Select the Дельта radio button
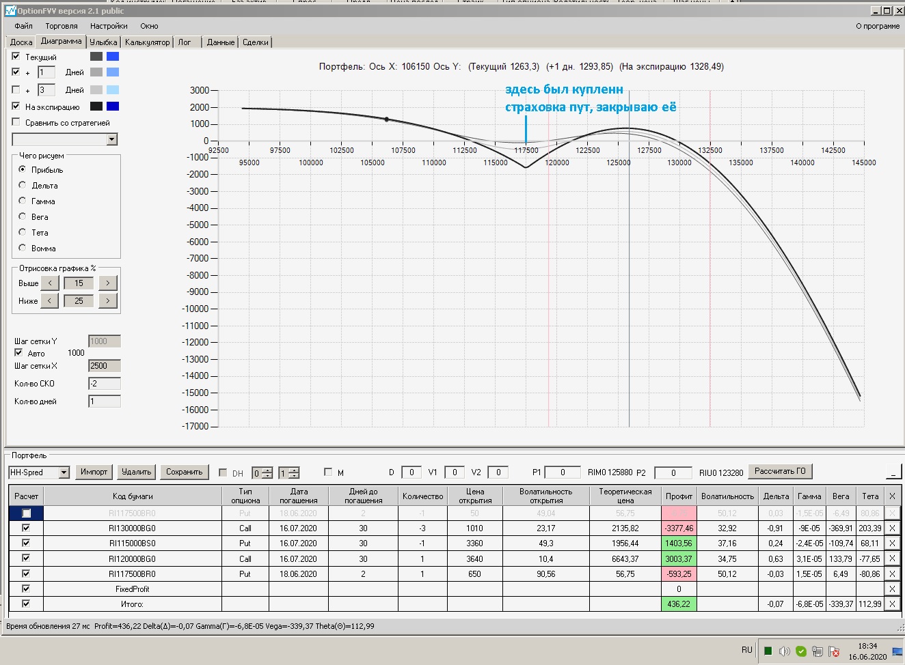This screenshot has width=905, height=665. click(x=23, y=185)
